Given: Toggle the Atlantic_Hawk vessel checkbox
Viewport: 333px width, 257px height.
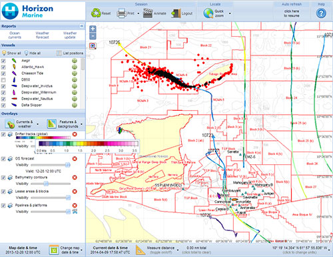Looking at the screenshot, I should pos(3,67).
